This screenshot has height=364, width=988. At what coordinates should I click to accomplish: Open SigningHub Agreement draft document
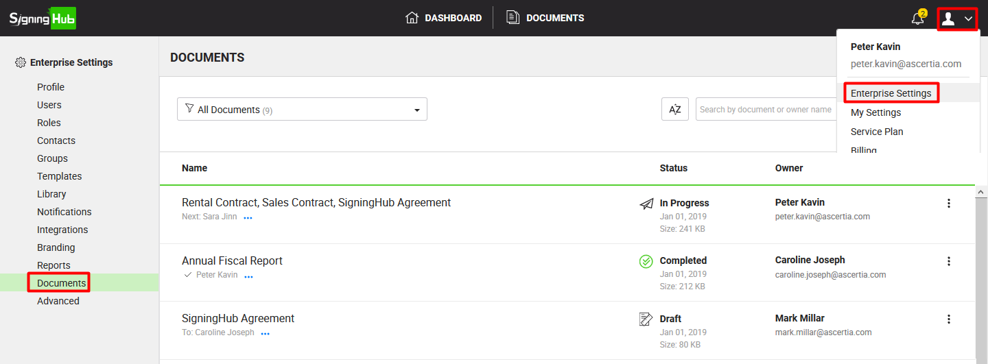pos(238,319)
